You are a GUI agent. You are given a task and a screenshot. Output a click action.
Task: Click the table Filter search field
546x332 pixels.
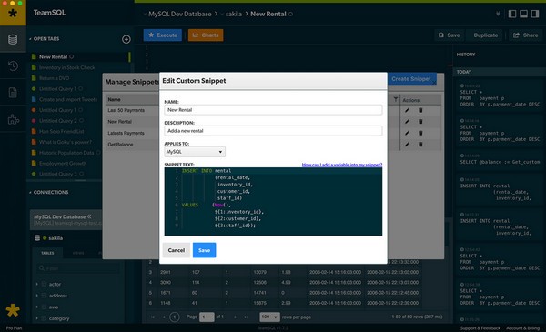click(78, 268)
